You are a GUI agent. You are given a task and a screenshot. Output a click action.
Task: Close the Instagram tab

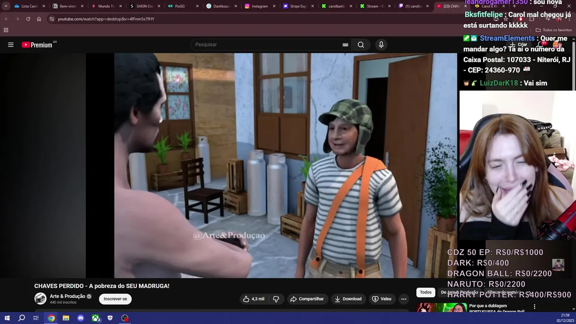[274, 6]
